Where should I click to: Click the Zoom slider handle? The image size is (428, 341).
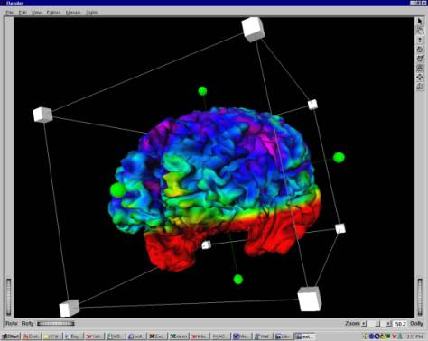point(377,324)
